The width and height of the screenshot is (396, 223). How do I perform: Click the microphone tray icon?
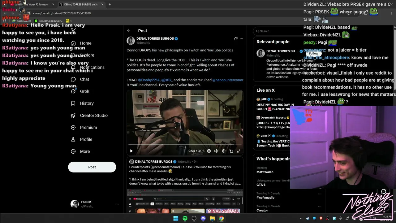click(341, 218)
